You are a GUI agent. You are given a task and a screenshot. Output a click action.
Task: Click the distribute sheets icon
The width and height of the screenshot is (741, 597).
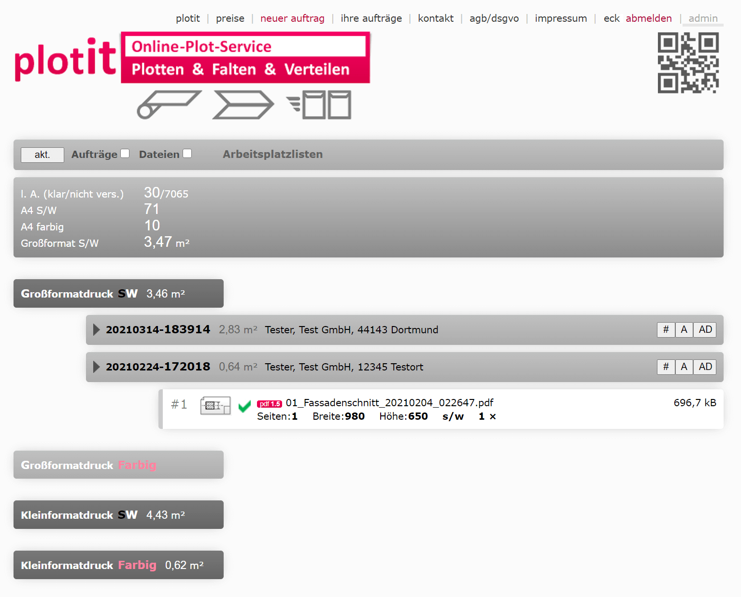[319, 104]
